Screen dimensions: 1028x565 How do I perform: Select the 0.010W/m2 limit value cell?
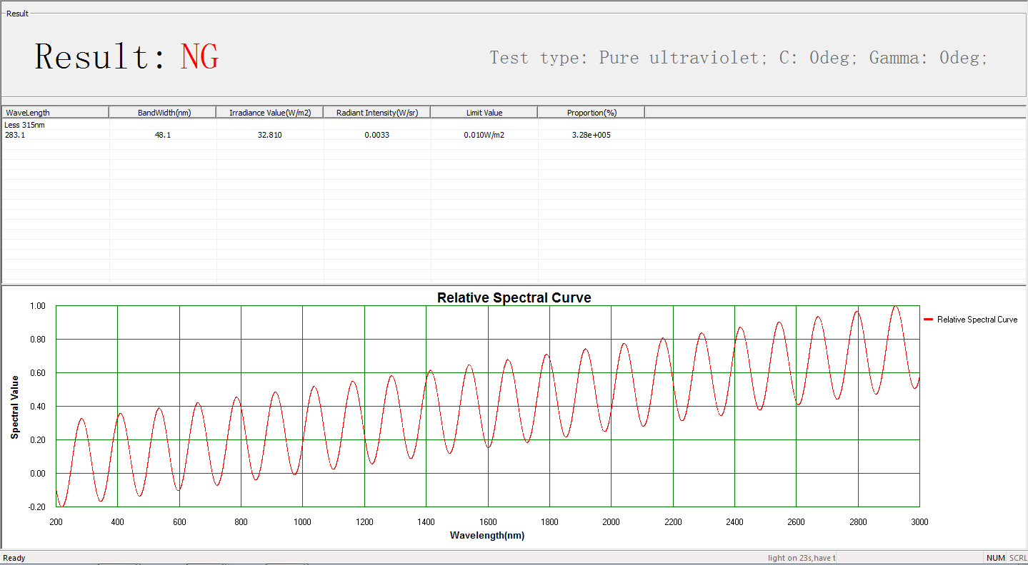pos(484,135)
